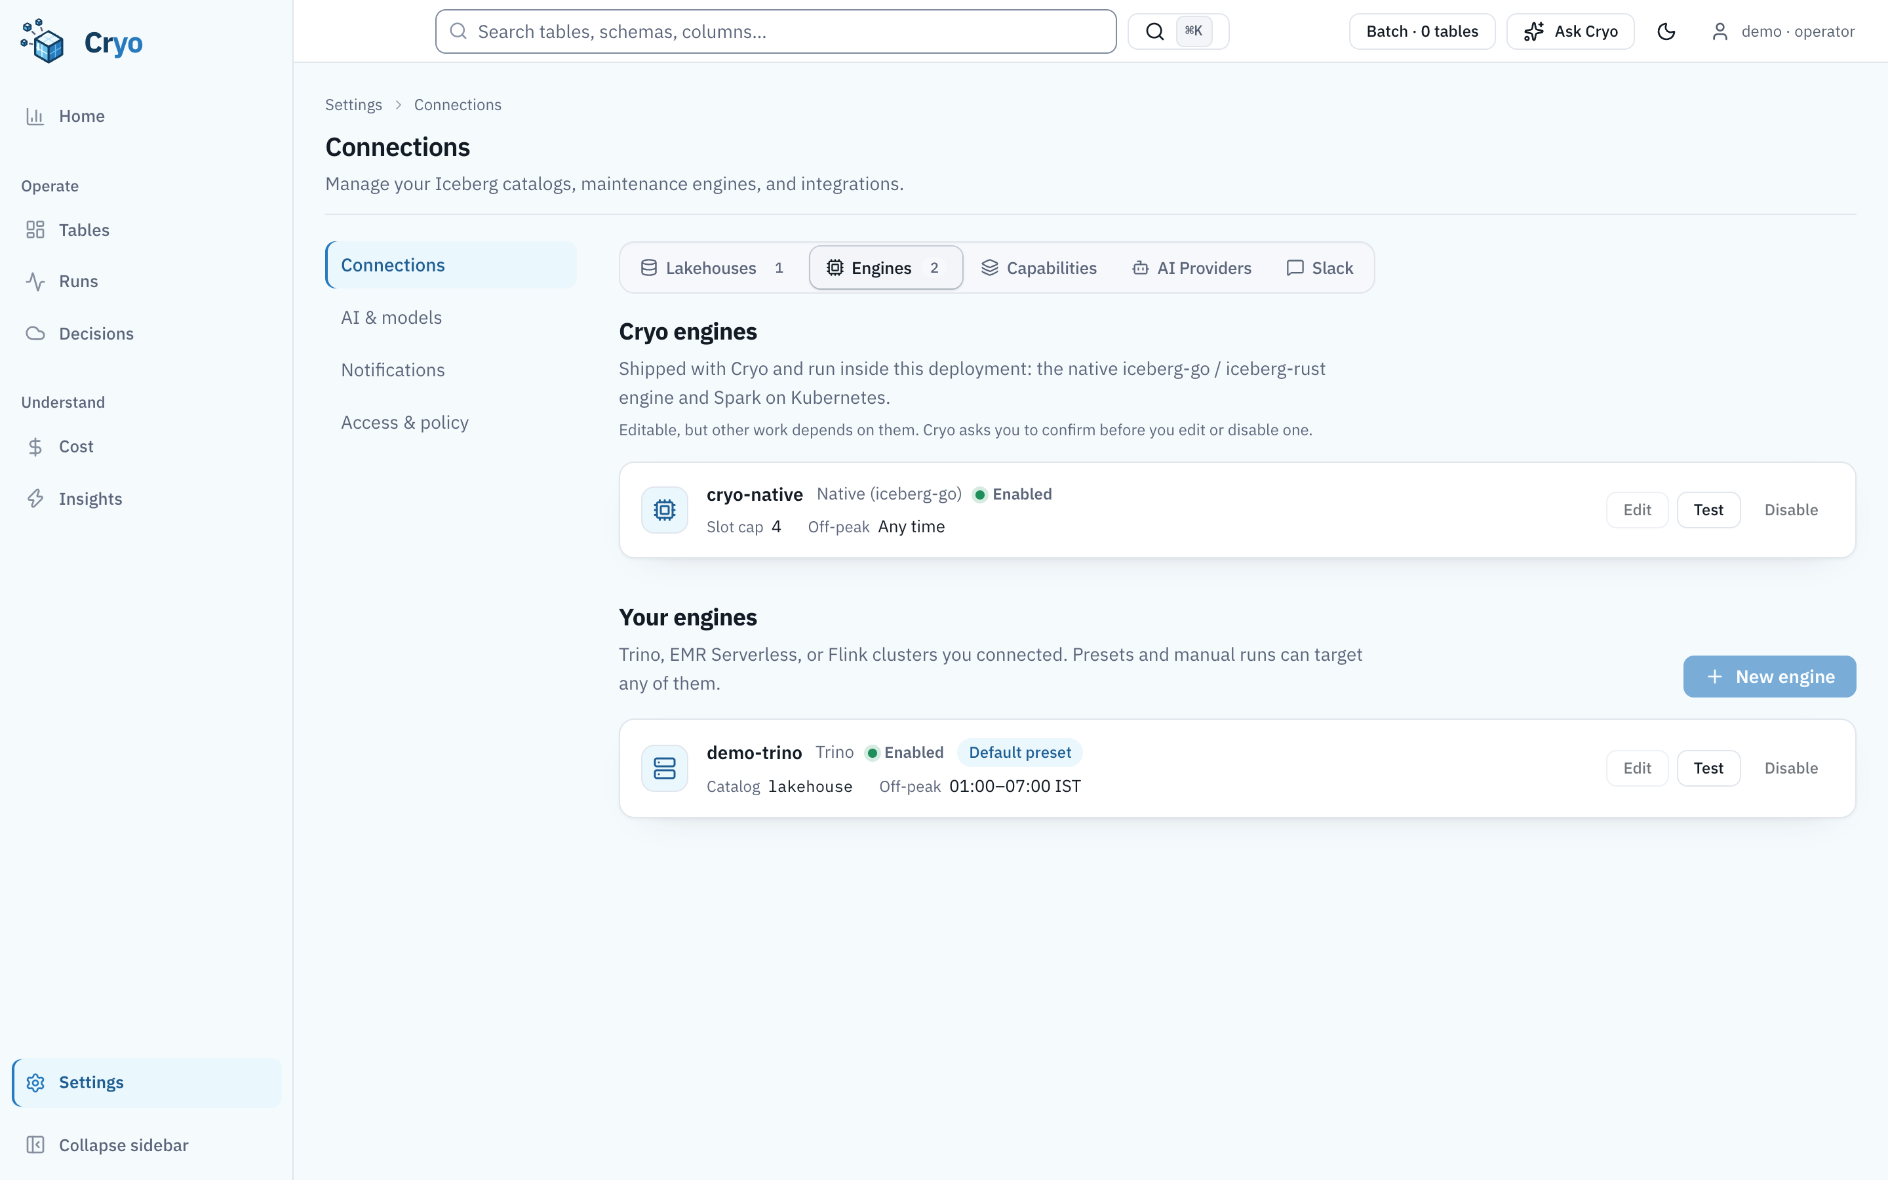This screenshot has width=1888, height=1180.
Task: Test the demo-trino engine
Action: tap(1708, 768)
